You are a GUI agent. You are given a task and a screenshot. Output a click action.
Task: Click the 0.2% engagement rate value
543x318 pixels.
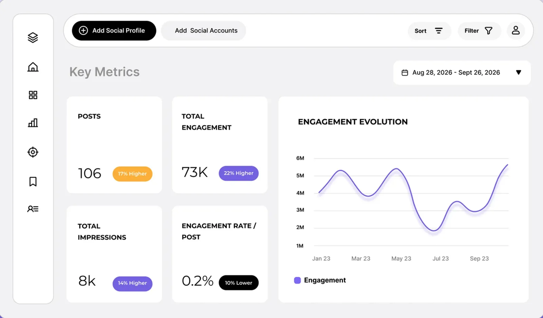[198, 281]
